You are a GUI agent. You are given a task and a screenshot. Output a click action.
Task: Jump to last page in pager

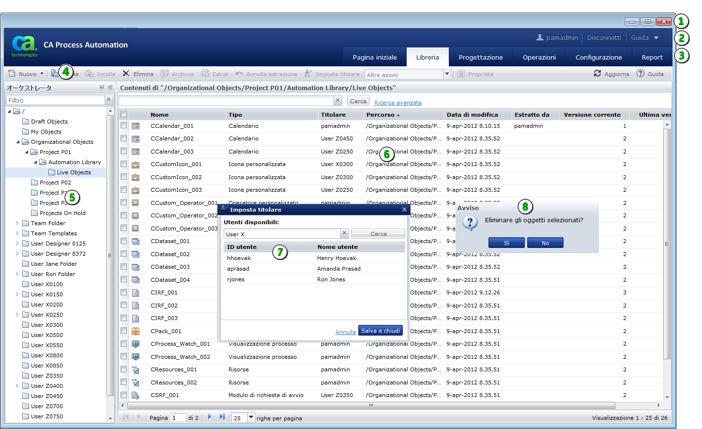coord(222,417)
